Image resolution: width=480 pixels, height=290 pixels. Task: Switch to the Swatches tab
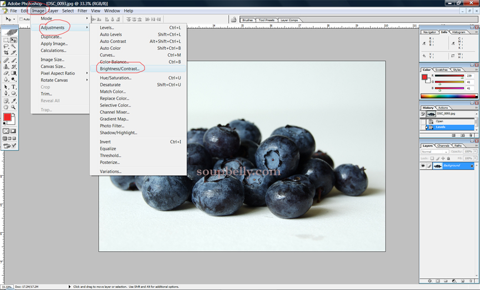coord(441,70)
